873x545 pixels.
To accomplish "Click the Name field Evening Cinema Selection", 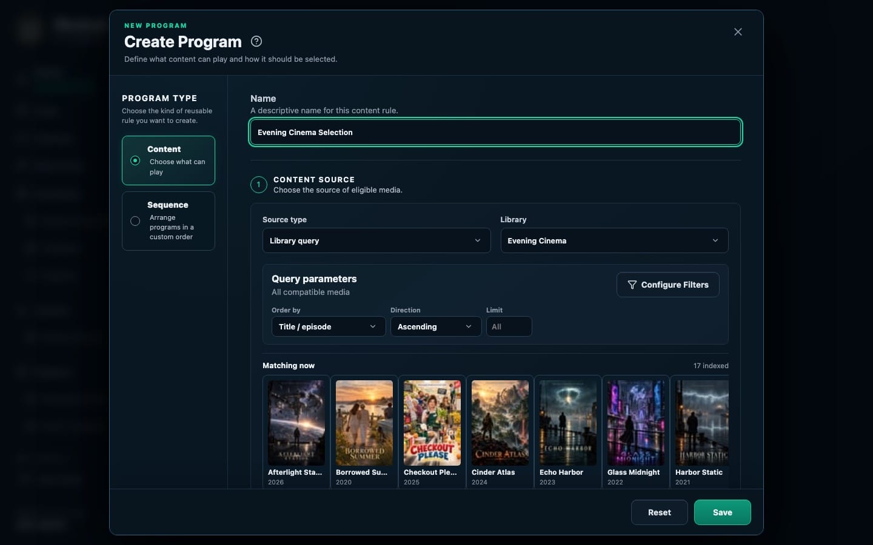I will [x=495, y=132].
